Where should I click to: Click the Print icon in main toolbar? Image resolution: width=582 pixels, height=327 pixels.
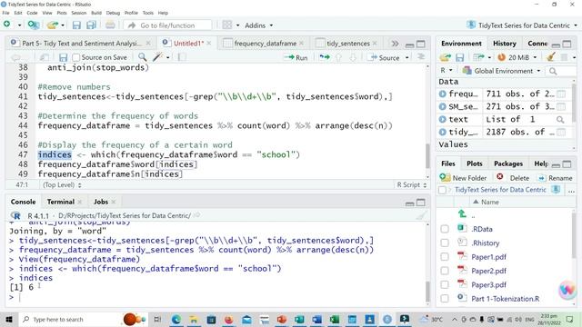point(110,25)
